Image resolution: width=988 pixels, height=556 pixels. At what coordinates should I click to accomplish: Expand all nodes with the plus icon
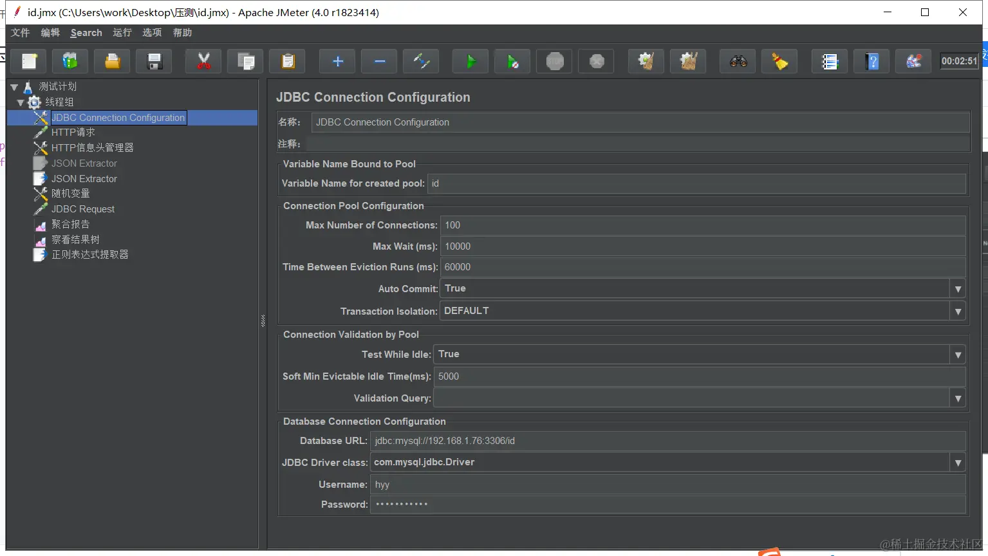pos(337,61)
